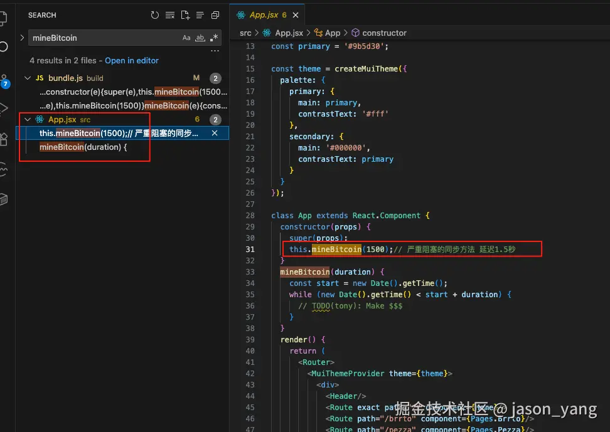Toggle Match Whole Word option
The image size is (610, 432).
[200, 38]
